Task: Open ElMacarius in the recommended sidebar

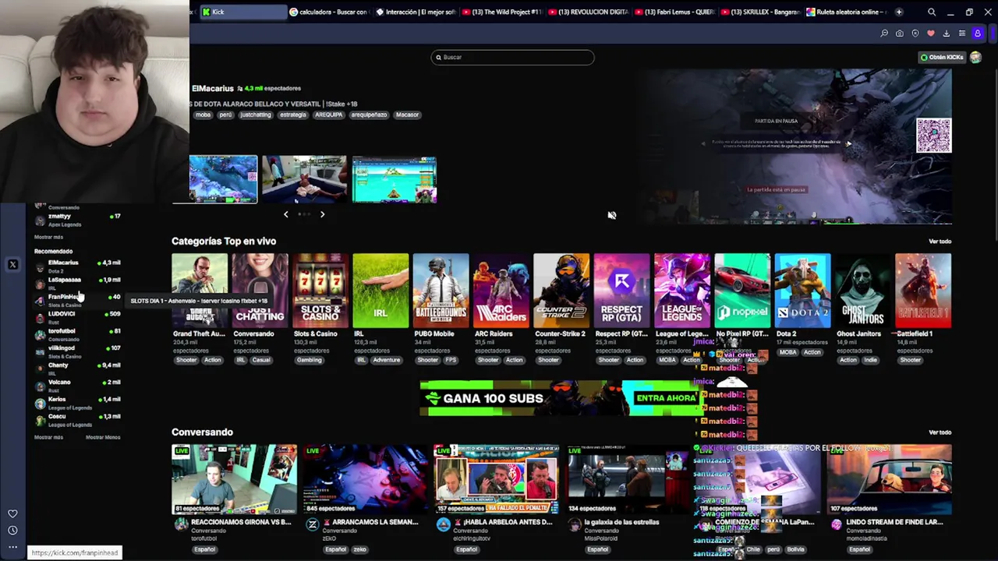Action: click(77, 266)
